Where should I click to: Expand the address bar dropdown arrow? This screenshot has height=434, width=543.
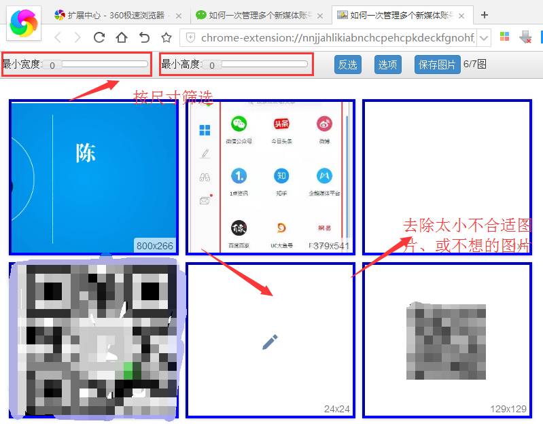pyautogui.click(x=484, y=38)
